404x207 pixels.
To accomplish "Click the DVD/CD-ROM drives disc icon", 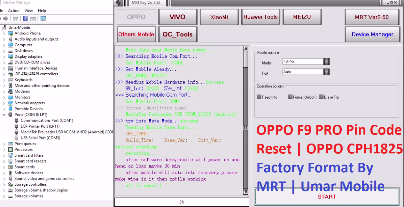I will [x=11, y=62].
